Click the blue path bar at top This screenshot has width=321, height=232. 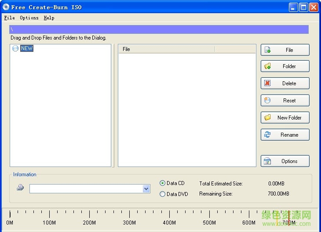point(159,29)
